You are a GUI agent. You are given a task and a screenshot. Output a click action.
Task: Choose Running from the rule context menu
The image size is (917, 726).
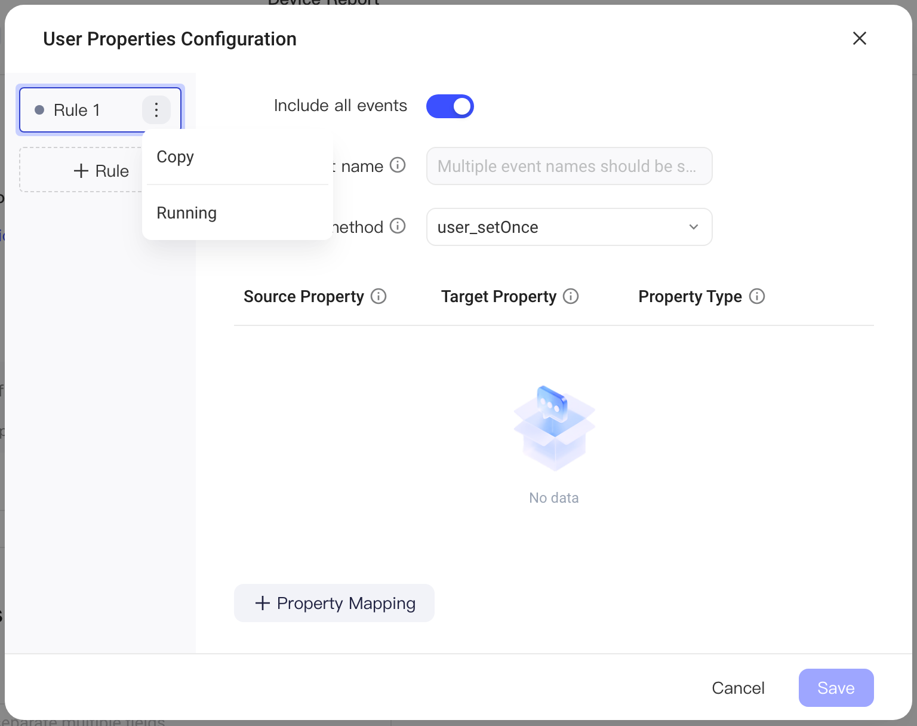click(238, 213)
